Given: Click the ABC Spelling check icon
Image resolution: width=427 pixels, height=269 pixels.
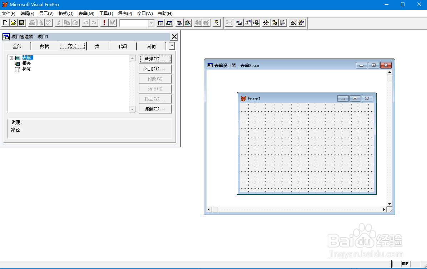Looking at the screenshot, I should coord(49,23).
